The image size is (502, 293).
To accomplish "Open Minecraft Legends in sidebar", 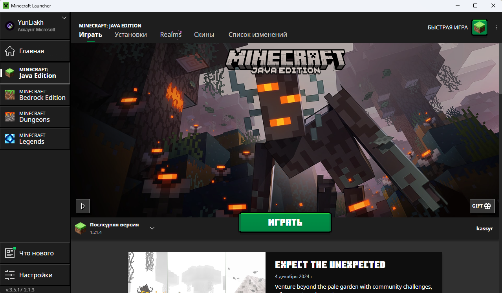I will point(35,139).
